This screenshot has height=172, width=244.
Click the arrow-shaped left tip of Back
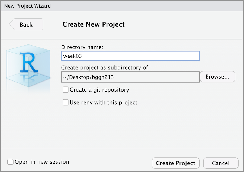pyautogui.click(x=11, y=24)
